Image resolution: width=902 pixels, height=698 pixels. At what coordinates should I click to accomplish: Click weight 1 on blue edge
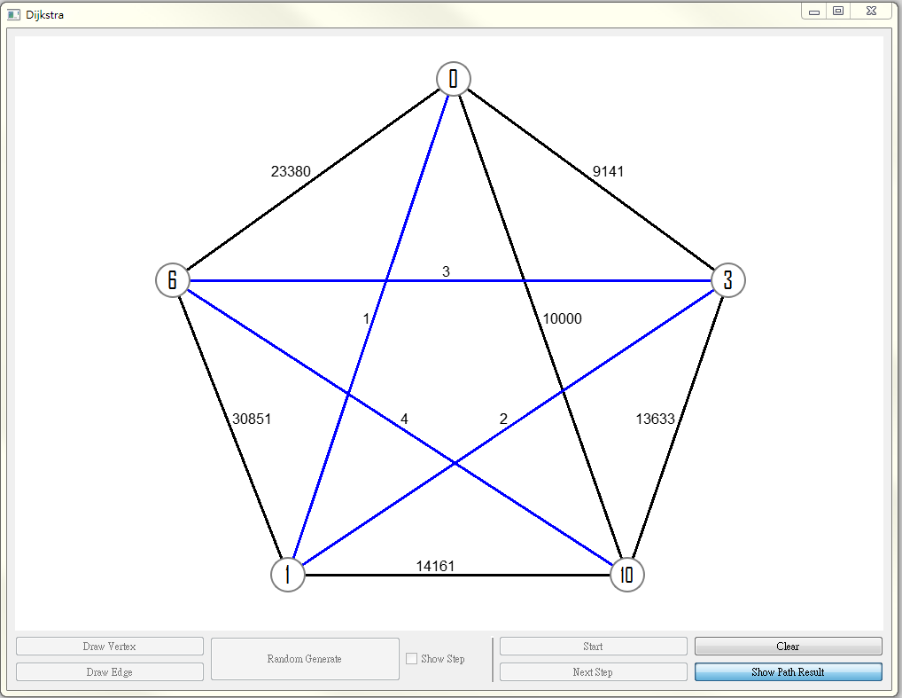pyautogui.click(x=366, y=319)
